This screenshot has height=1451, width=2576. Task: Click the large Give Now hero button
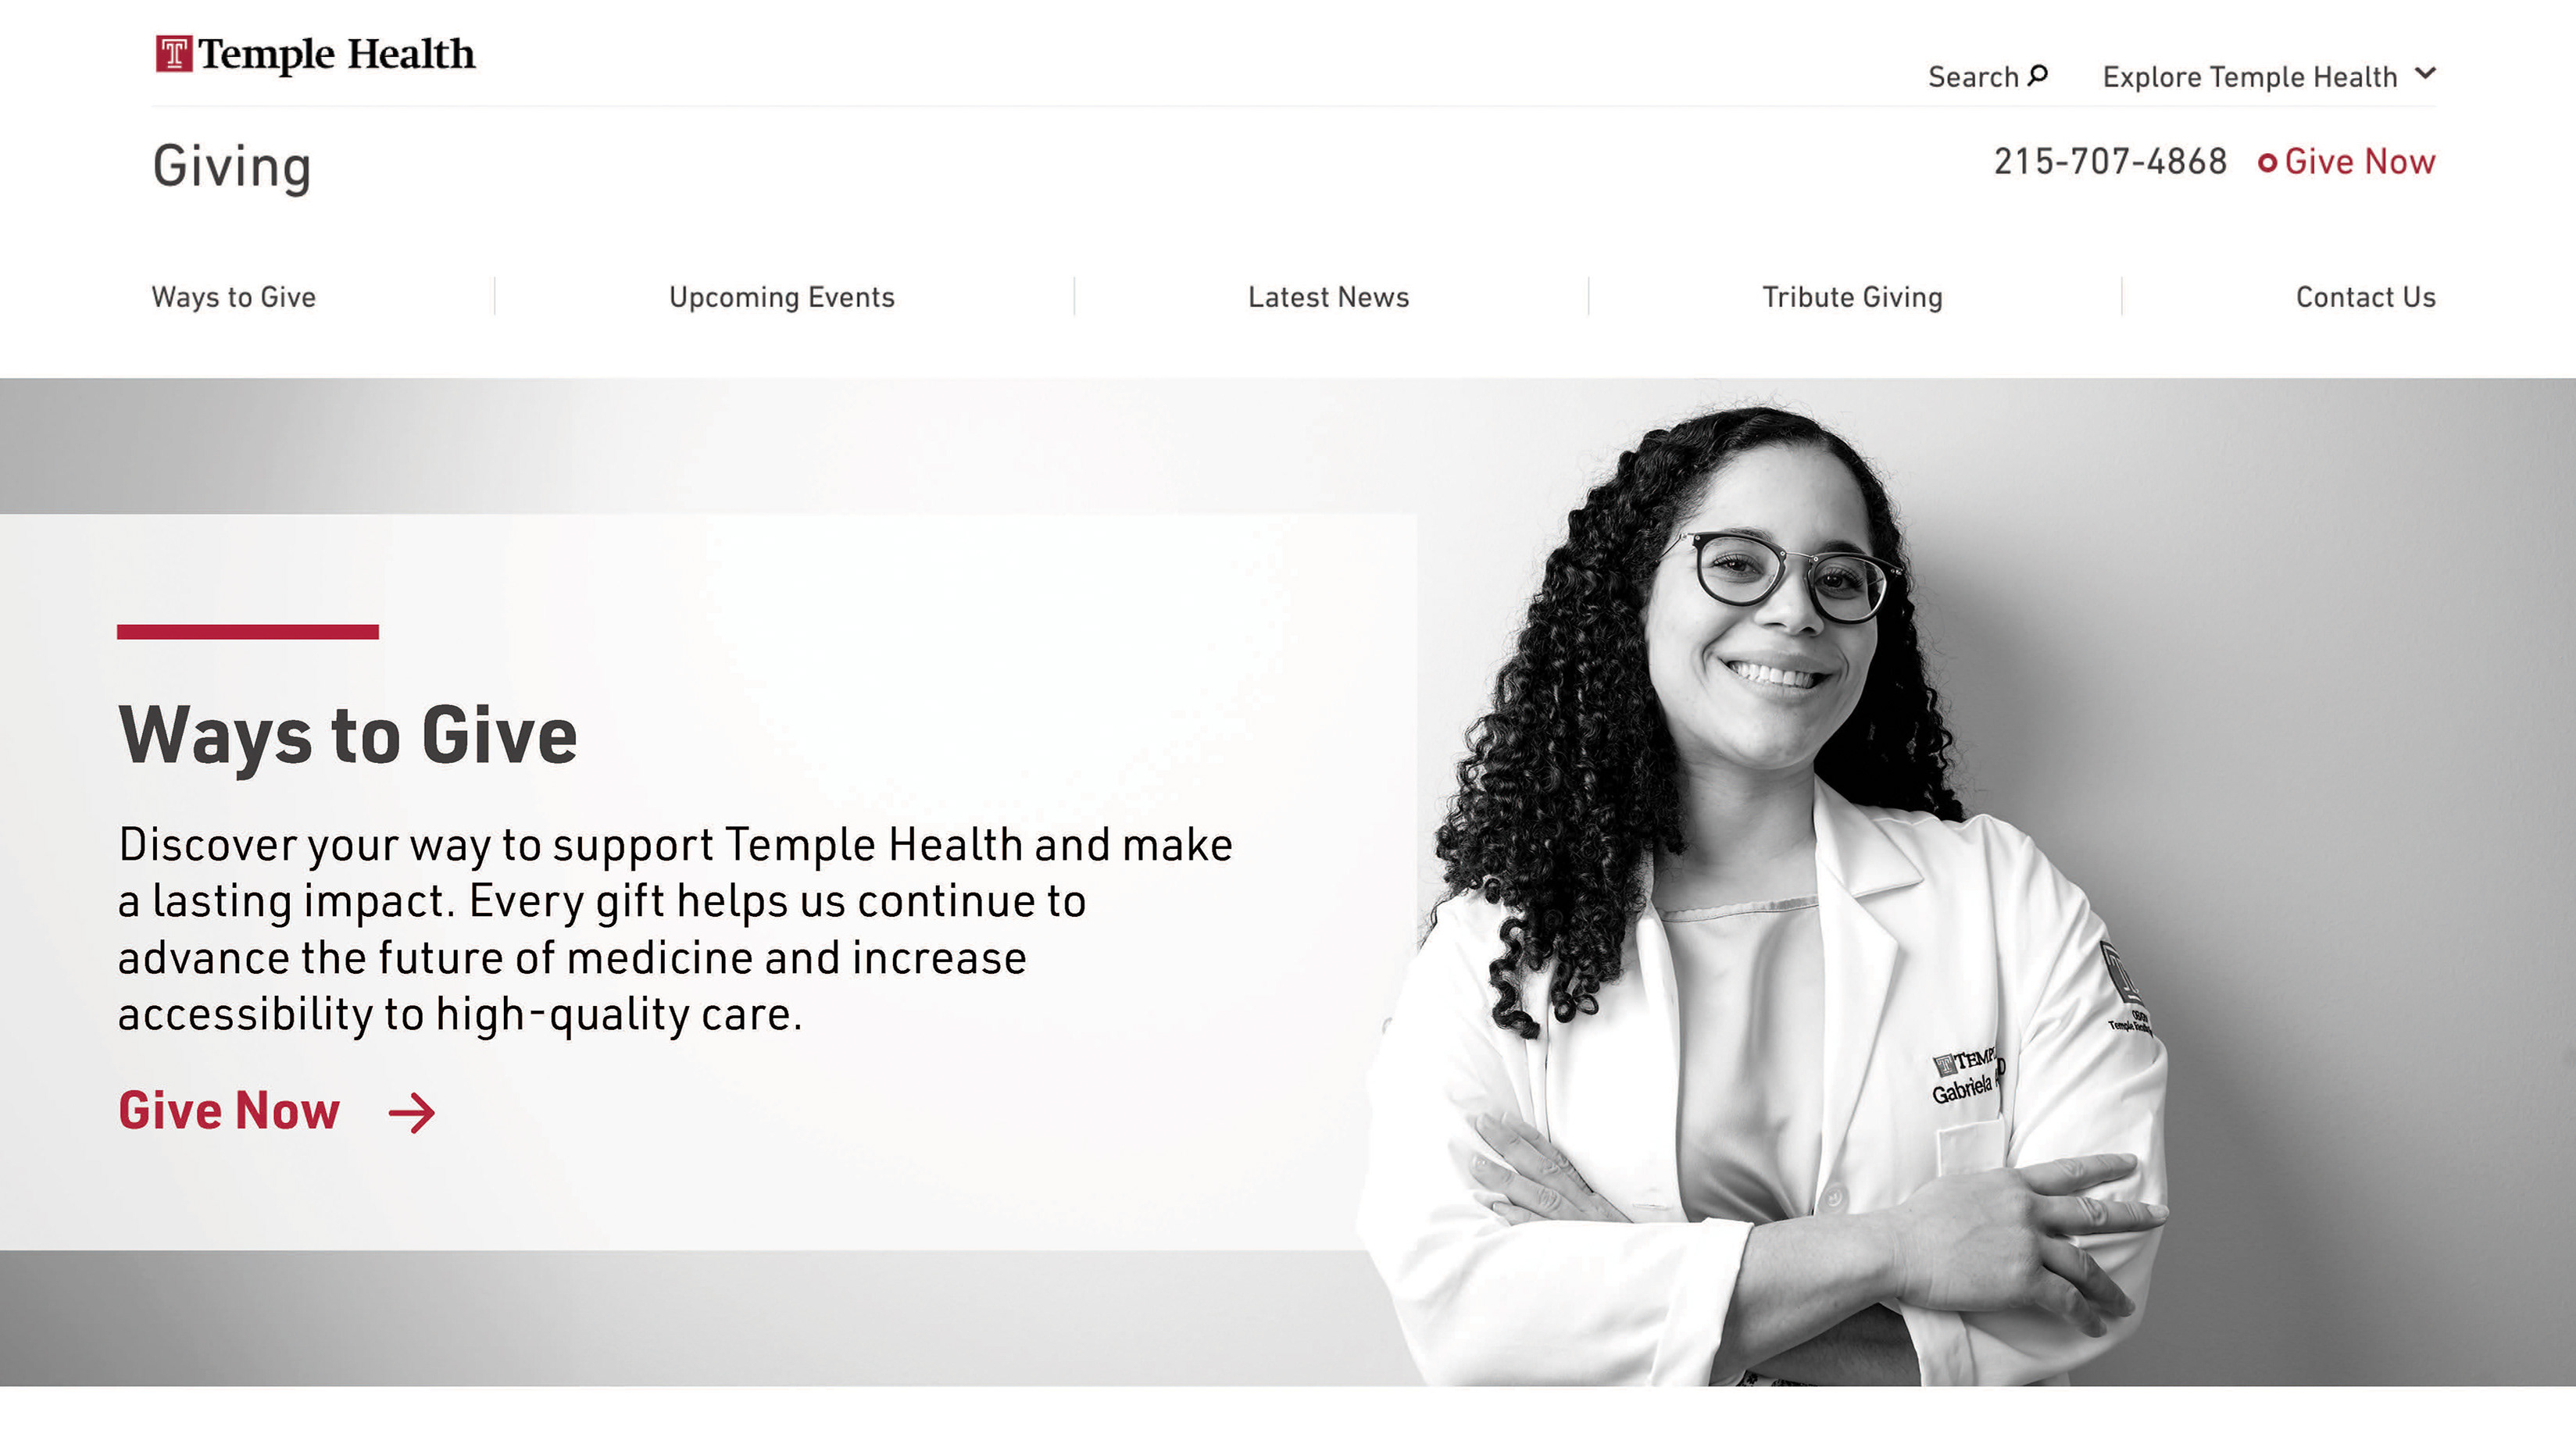[229, 1111]
